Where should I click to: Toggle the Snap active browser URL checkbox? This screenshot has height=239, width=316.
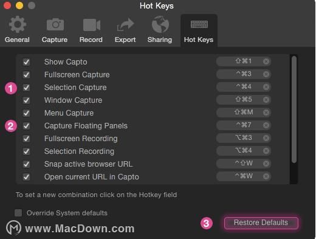[26, 164]
